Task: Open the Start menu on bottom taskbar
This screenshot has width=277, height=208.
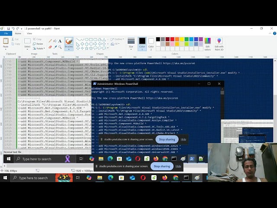Action: [5, 178]
